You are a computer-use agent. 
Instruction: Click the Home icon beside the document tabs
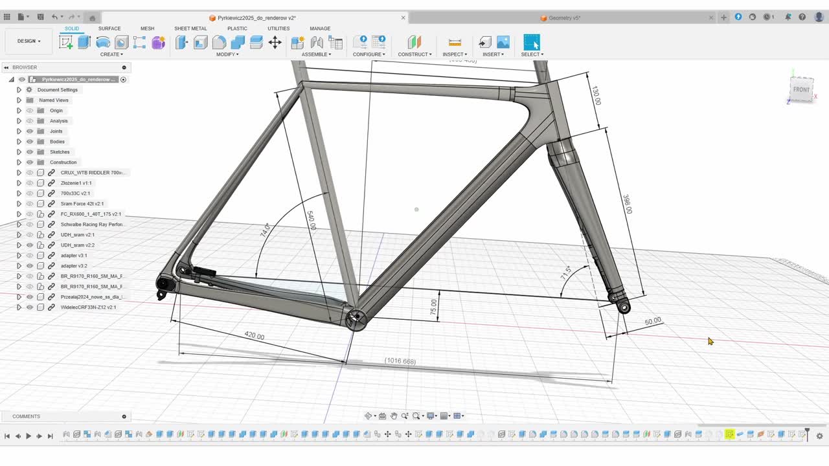(x=92, y=17)
